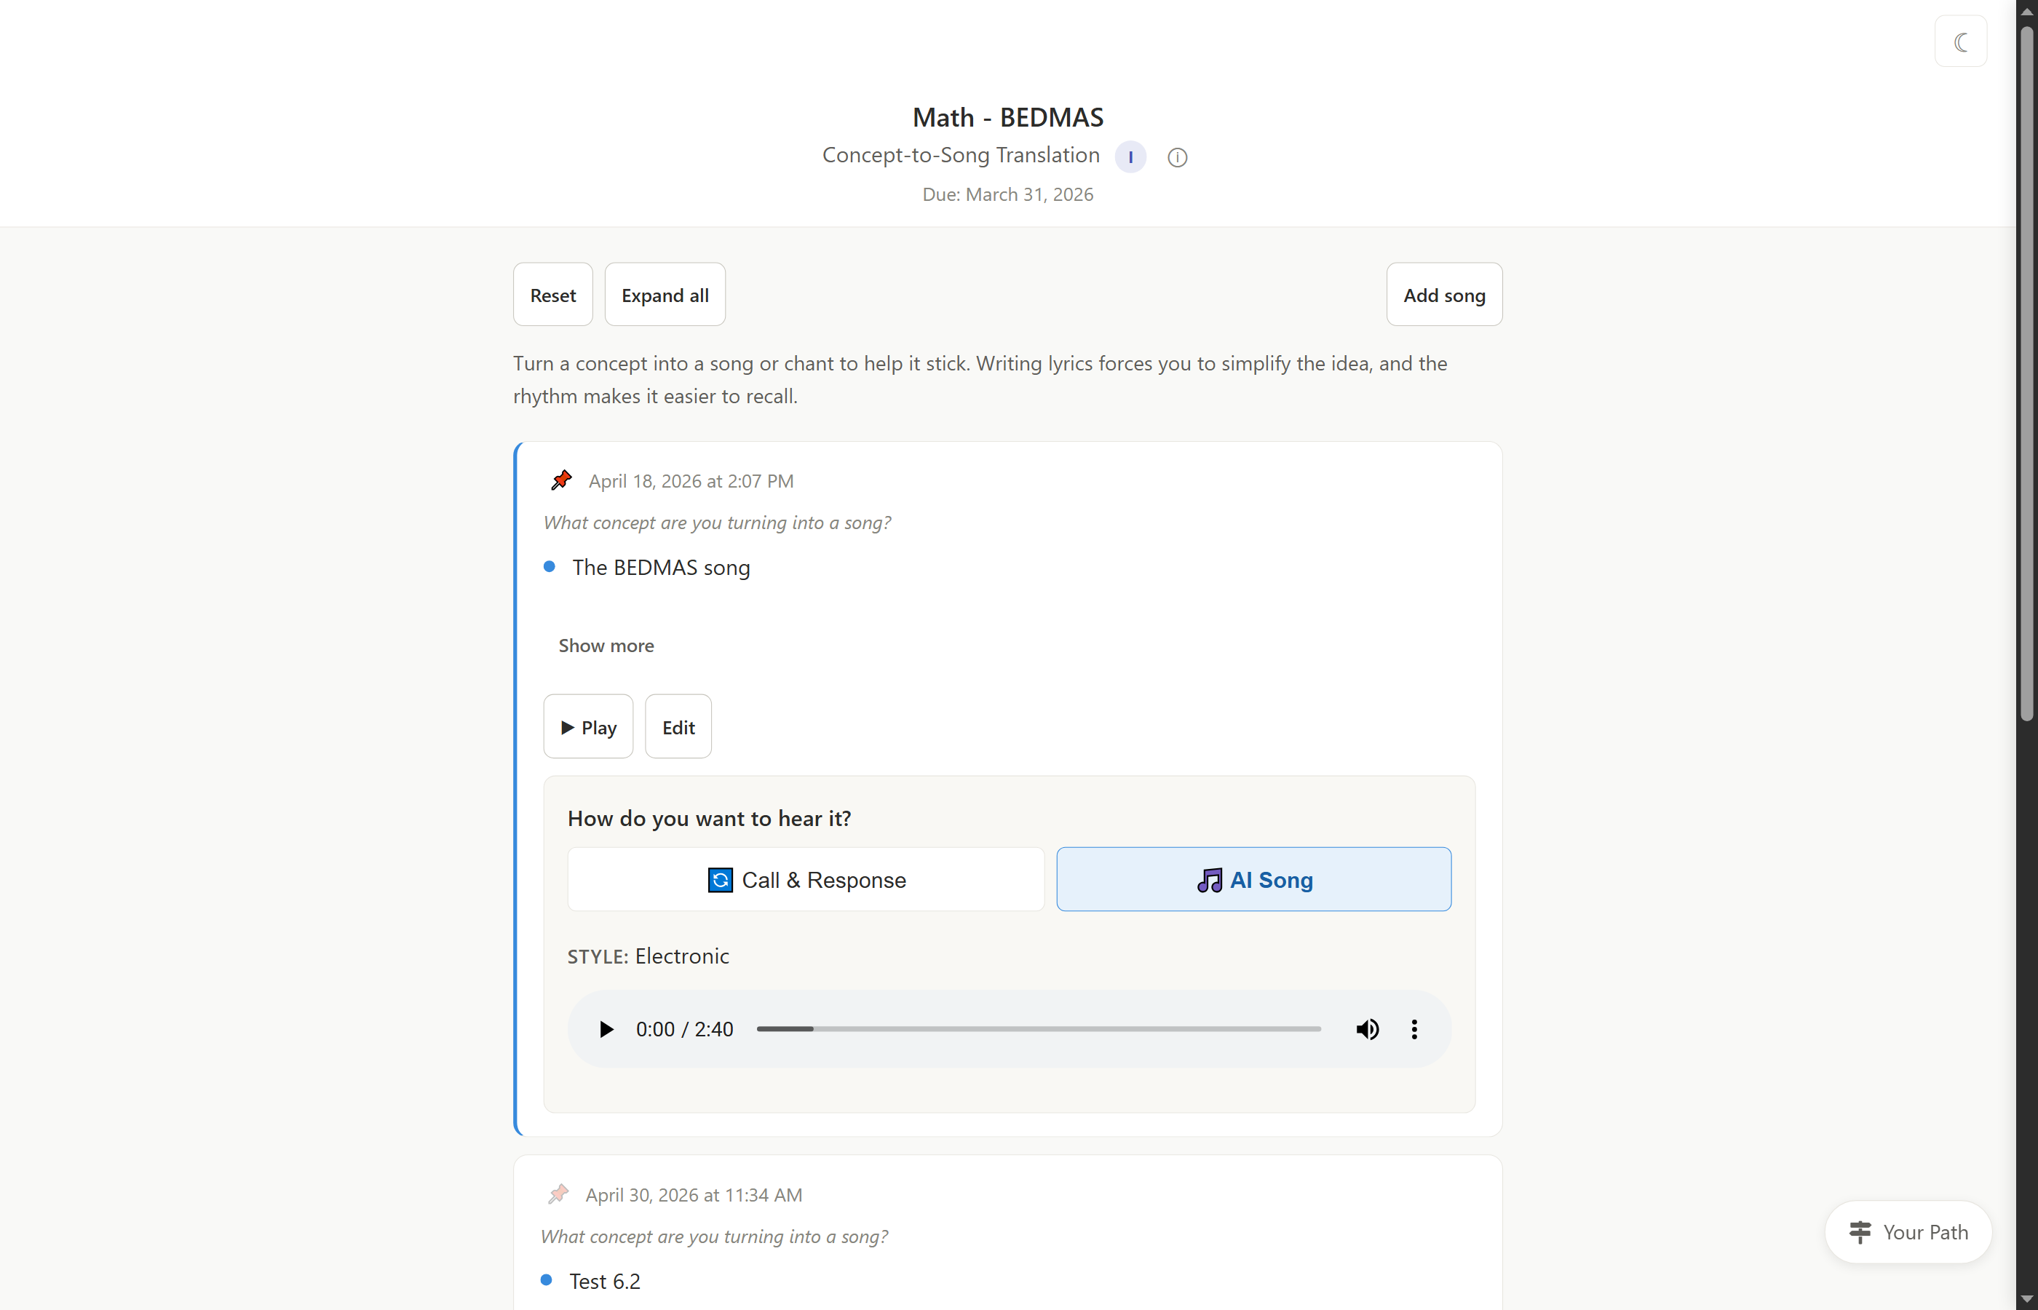Click the purple "I" badge in header
Image resolution: width=2038 pixels, height=1310 pixels.
[x=1130, y=157]
